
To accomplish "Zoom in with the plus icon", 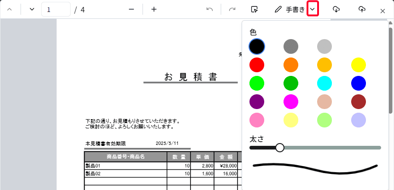I will [x=154, y=10].
